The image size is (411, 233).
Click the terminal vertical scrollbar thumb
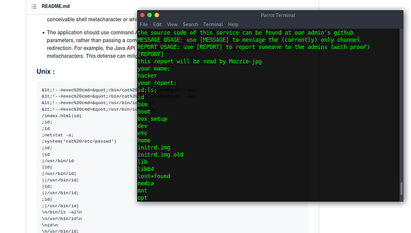tap(401, 189)
